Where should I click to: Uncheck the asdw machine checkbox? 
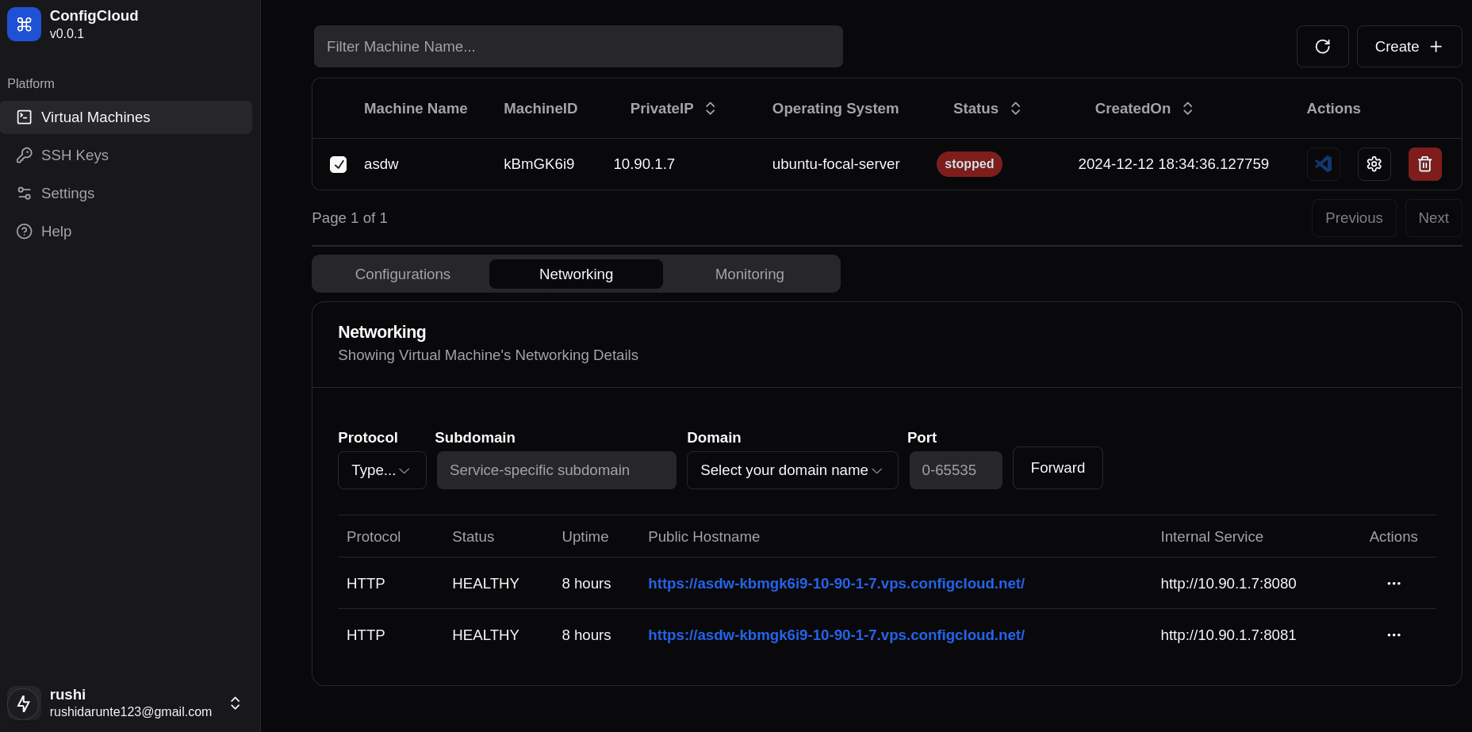pos(338,164)
